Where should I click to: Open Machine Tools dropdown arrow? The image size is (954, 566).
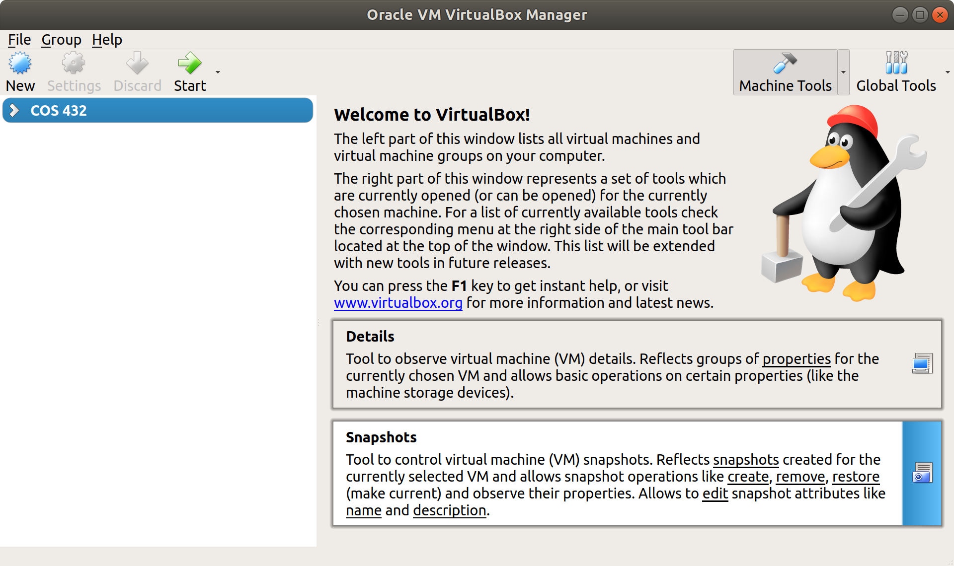[843, 72]
